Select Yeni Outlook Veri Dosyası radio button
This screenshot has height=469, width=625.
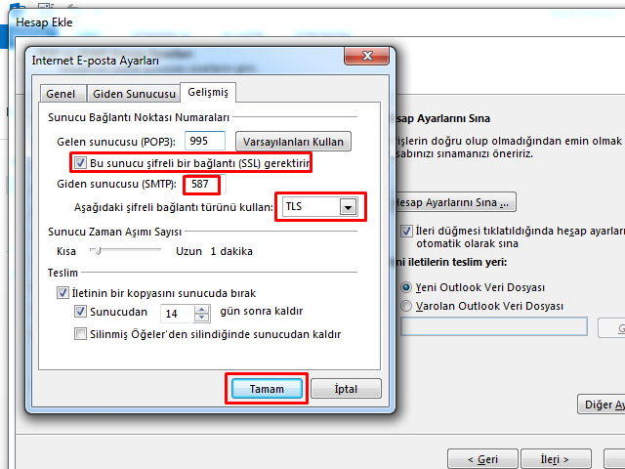pos(406,287)
